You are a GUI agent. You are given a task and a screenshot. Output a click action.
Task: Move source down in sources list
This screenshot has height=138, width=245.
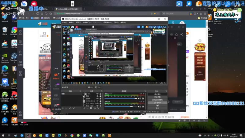point(98,108)
